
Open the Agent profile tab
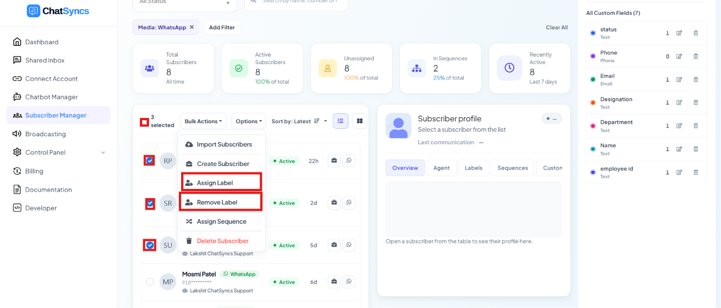pos(441,168)
